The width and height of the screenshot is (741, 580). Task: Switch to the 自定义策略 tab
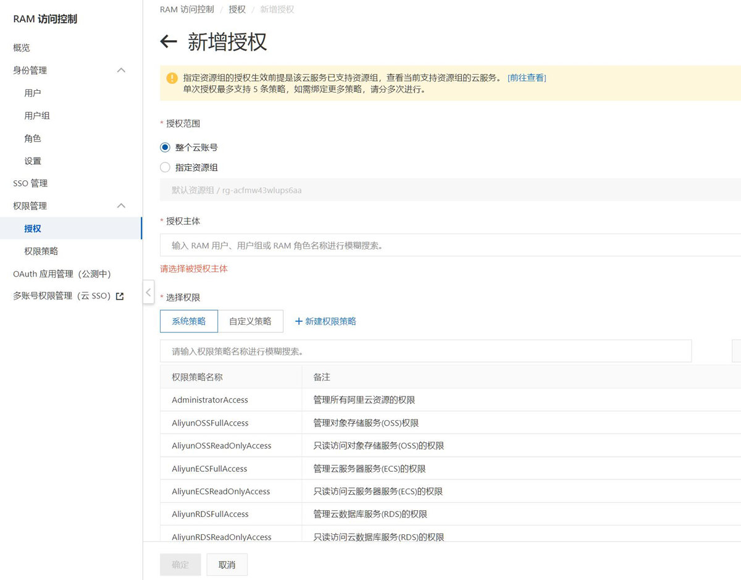point(250,321)
